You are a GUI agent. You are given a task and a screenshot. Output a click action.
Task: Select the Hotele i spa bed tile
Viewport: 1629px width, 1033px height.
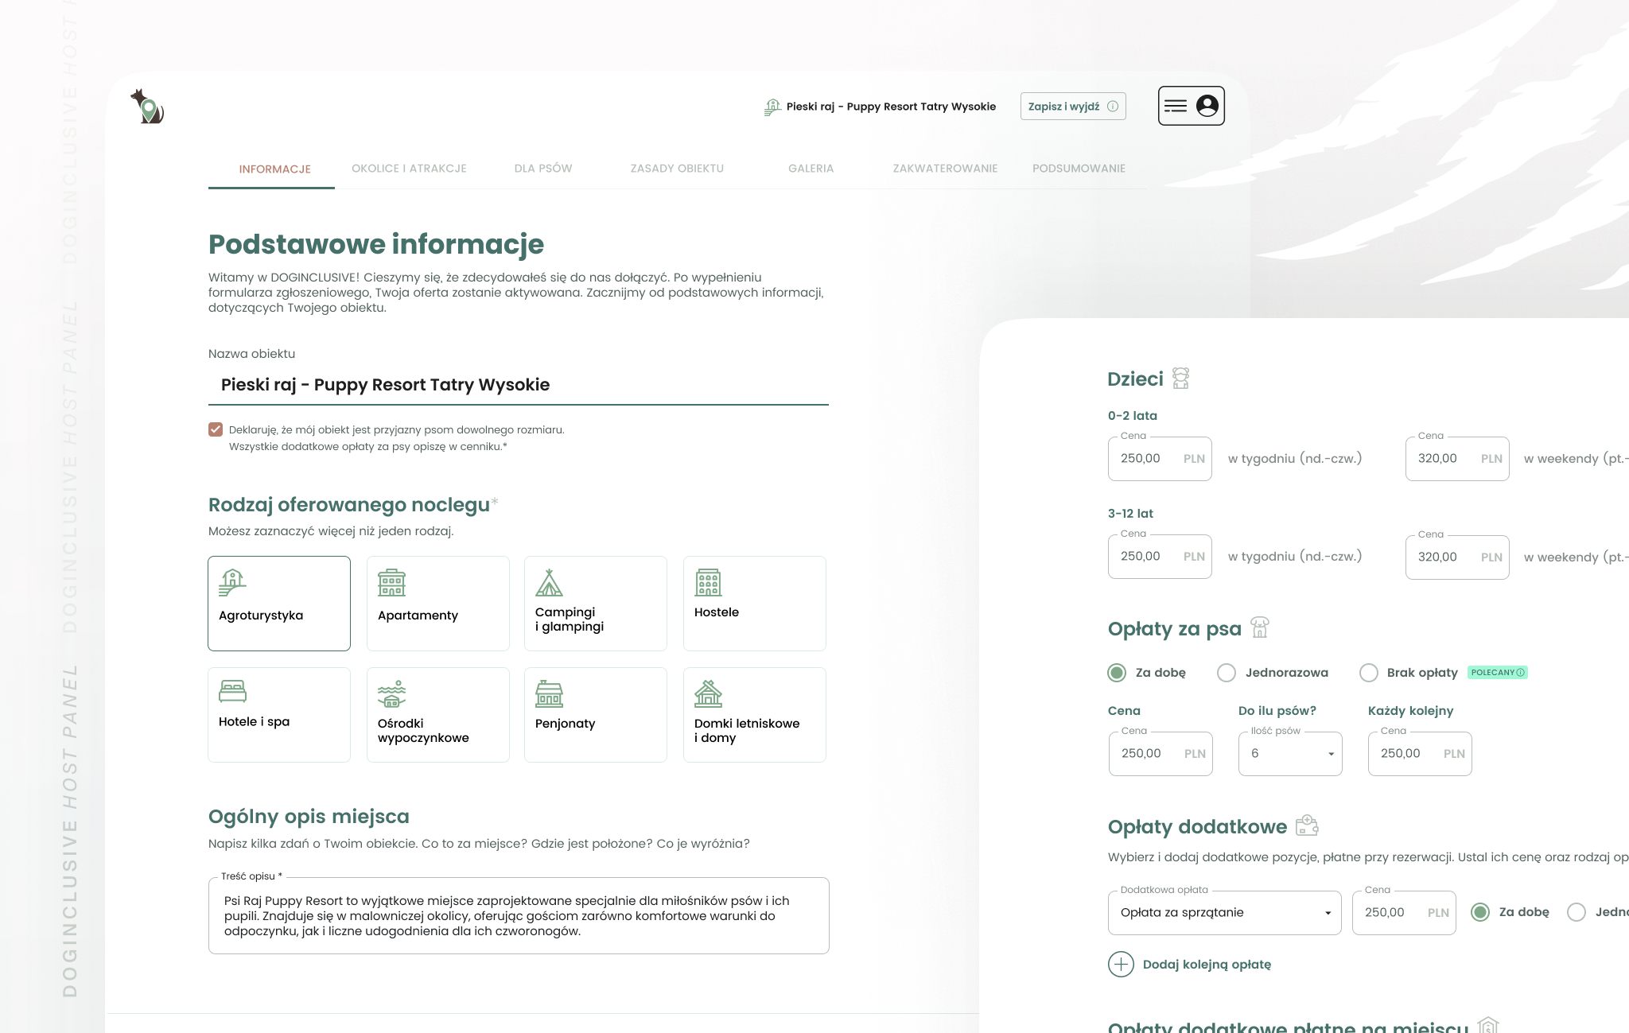(x=279, y=714)
